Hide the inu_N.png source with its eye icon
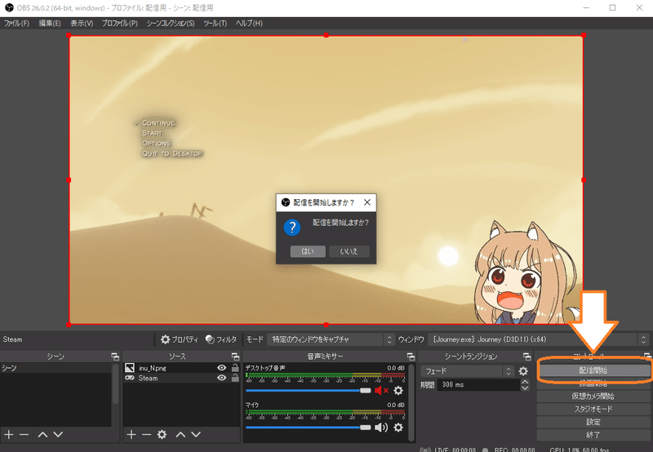Screen dimensions: 653x452 pyautogui.click(x=222, y=368)
